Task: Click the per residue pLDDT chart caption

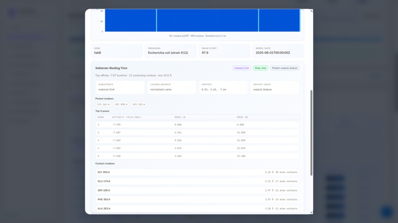Action: (x=198, y=36)
